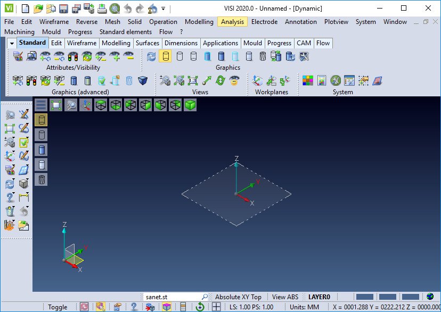
Task: Open the Standard elements menu
Action: click(126, 32)
